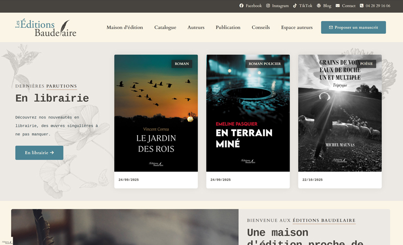Open the Le Jardin des Rois book cover

click(156, 113)
